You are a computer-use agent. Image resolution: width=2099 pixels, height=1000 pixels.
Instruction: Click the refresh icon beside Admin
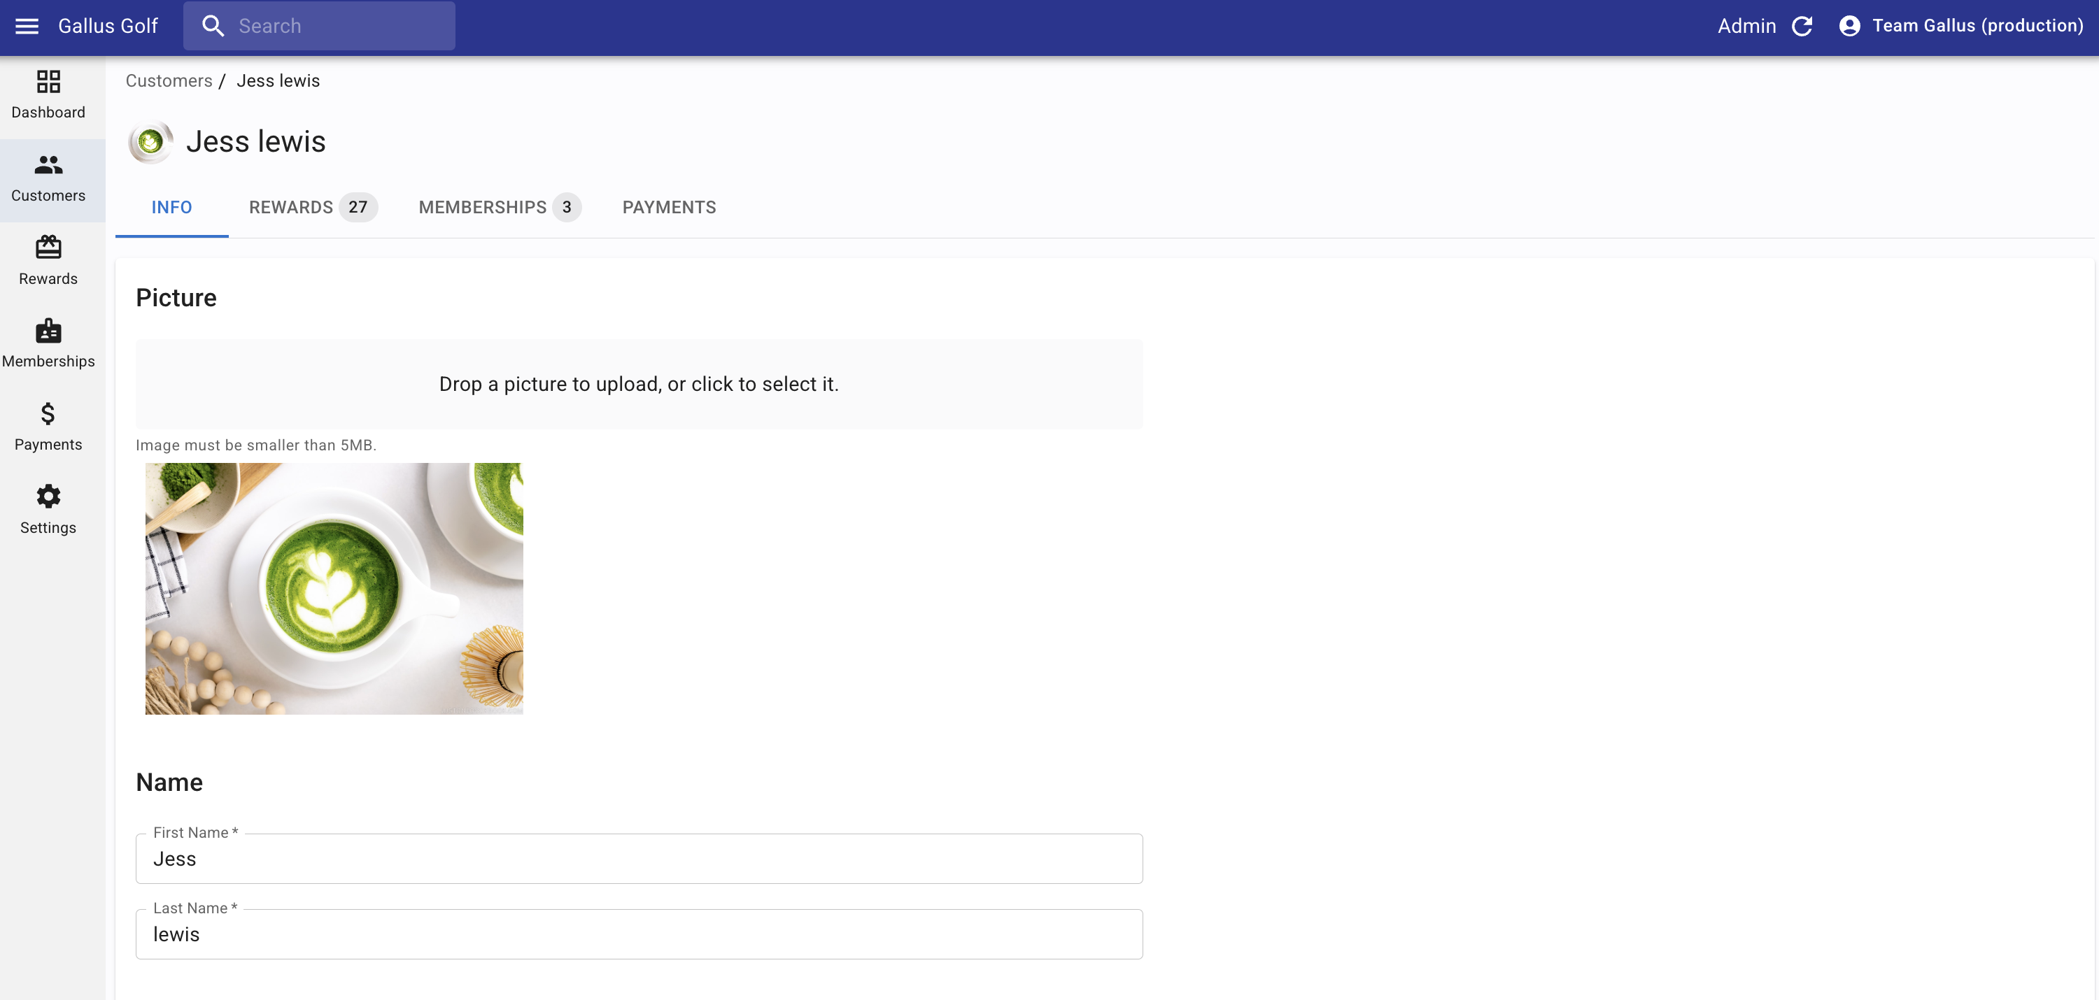pyautogui.click(x=1802, y=26)
